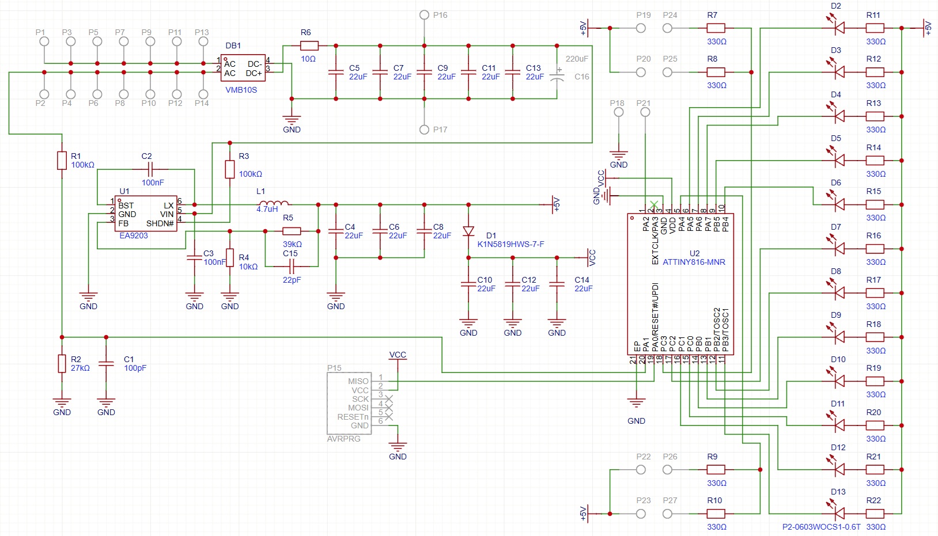Click the 22pF value label
Viewport: 938px width, 536px height.
tap(292, 280)
